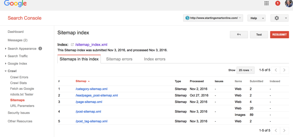
Task: Open the external link icon beside sitemap_index.xml
Action: (x=72, y=45)
